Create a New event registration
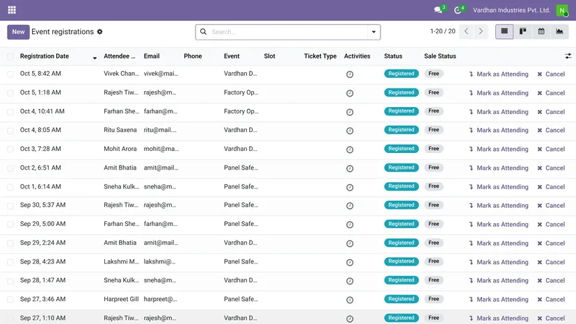576x324 pixels. [x=18, y=32]
